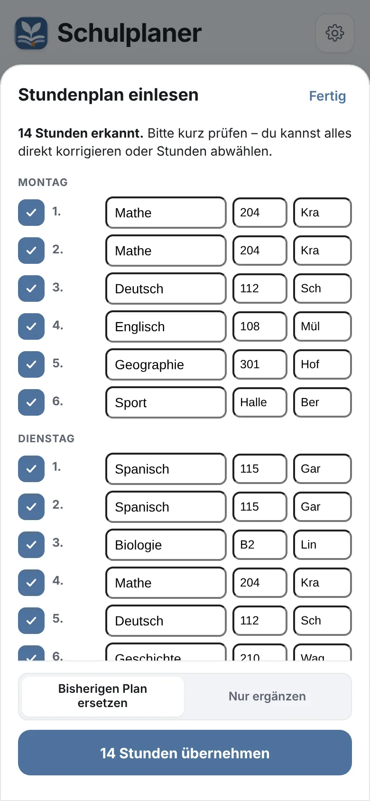Uncheck Monday lesson 1 Mathe
Screen dimensions: 370x801
coord(31,213)
